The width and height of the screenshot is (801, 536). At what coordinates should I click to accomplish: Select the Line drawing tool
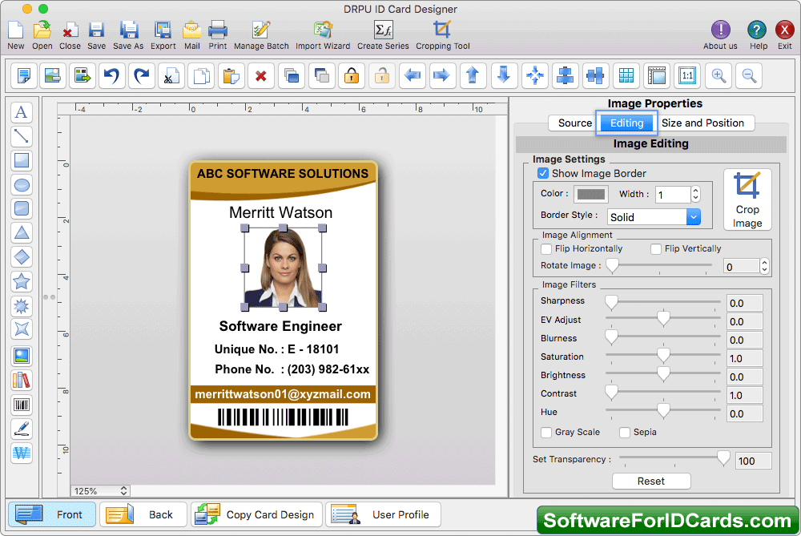click(x=22, y=136)
